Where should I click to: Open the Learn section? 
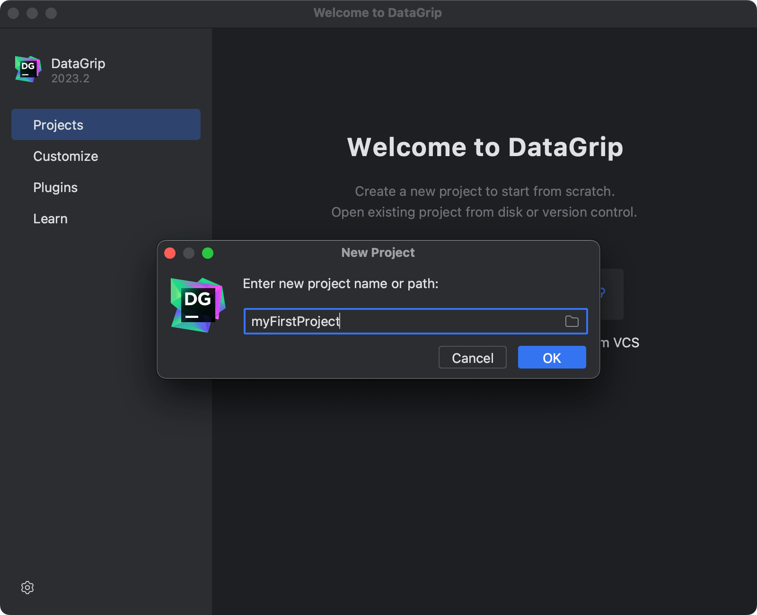click(x=50, y=219)
